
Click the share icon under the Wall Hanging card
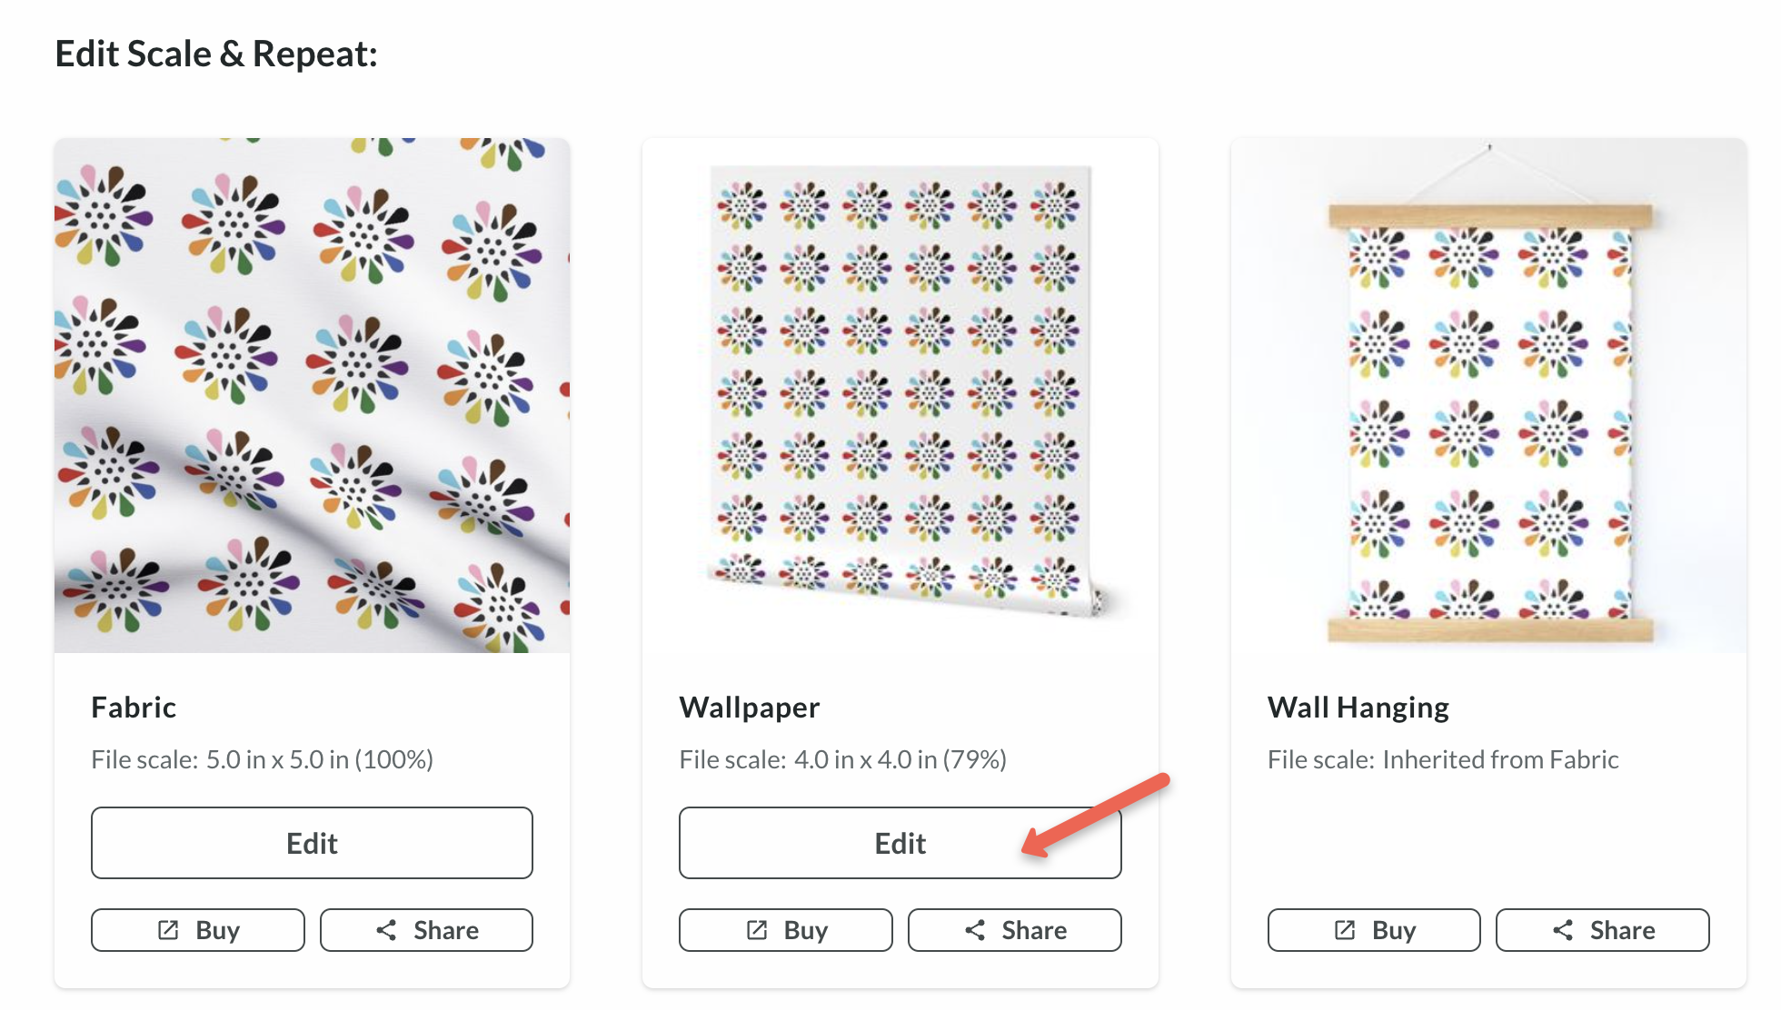pos(1563,930)
